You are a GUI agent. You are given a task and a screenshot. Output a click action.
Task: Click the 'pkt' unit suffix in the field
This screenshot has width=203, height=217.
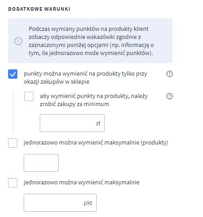[x=88, y=203]
